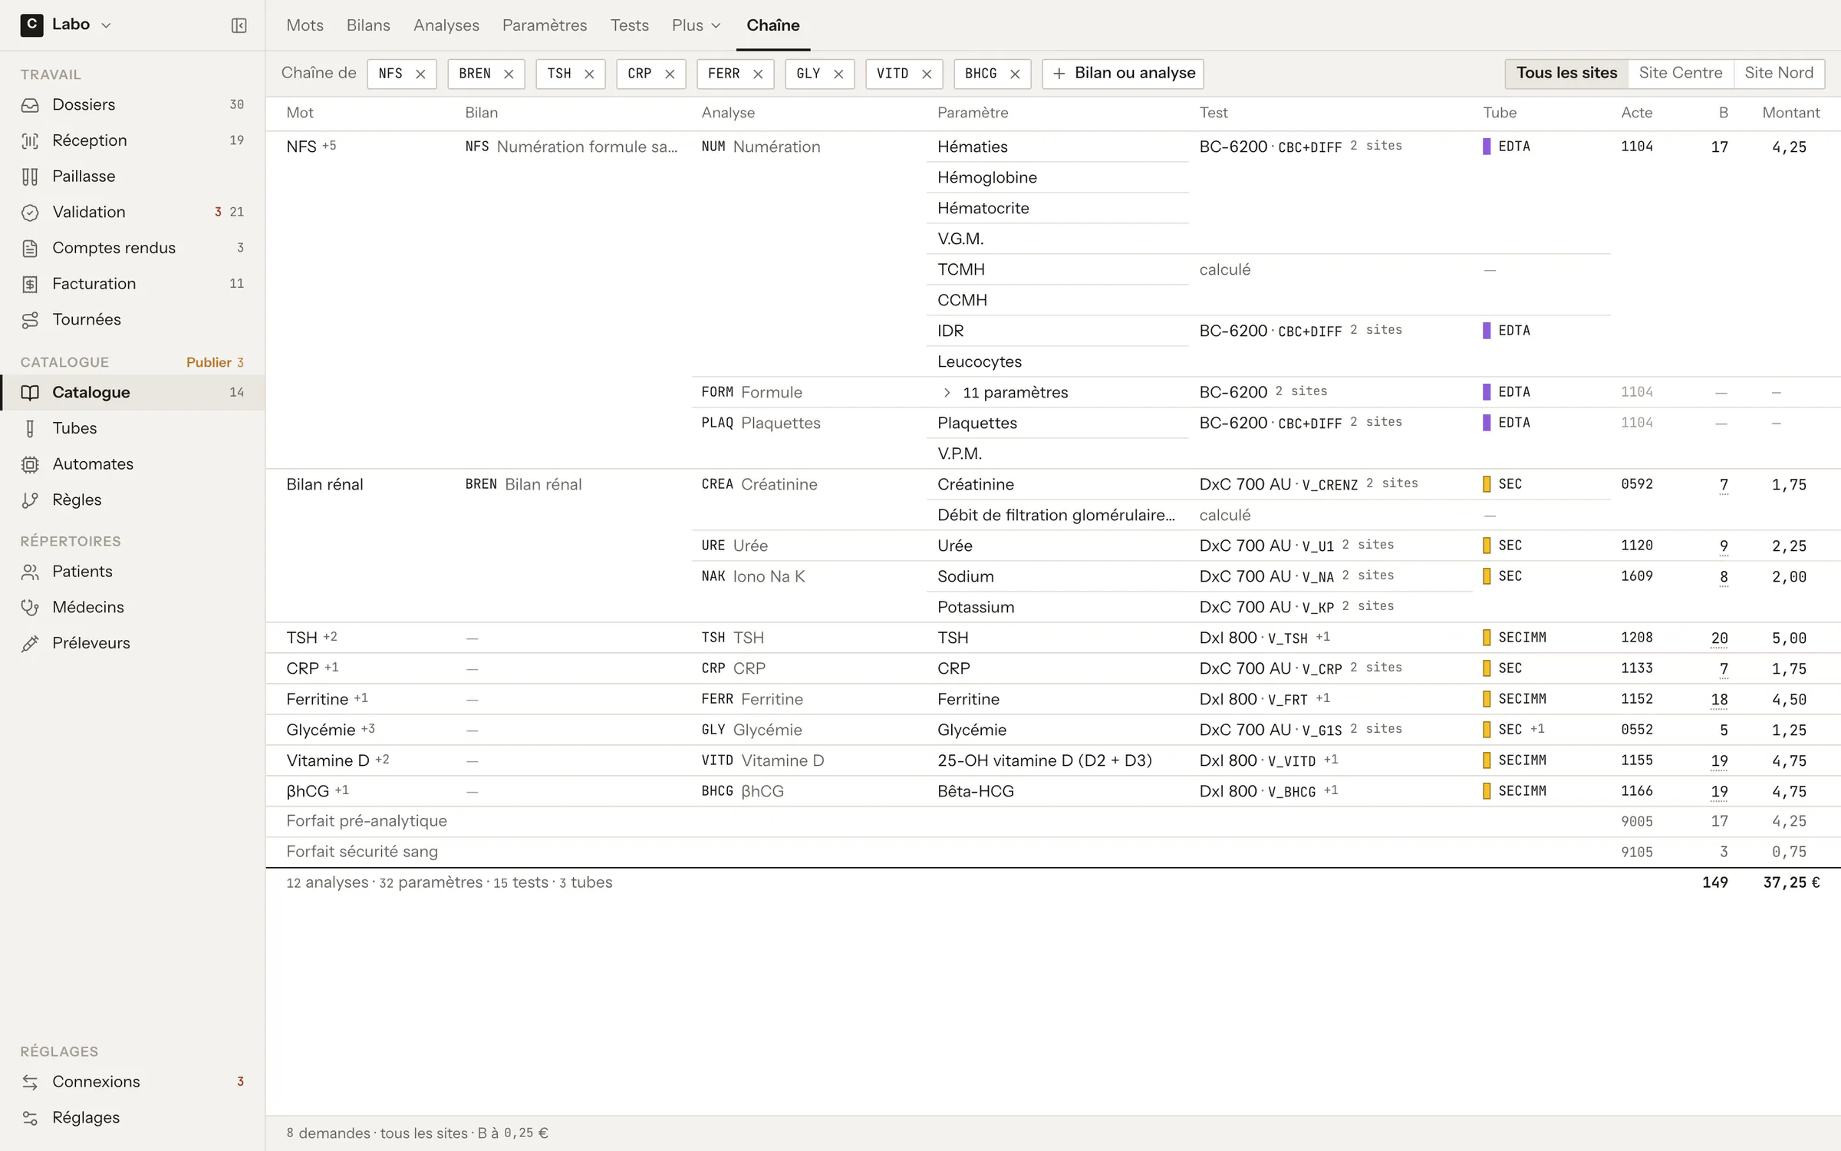Switch to Site Centre filter
The width and height of the screenshot is (1841, 1151).
tap(1680, 73)
